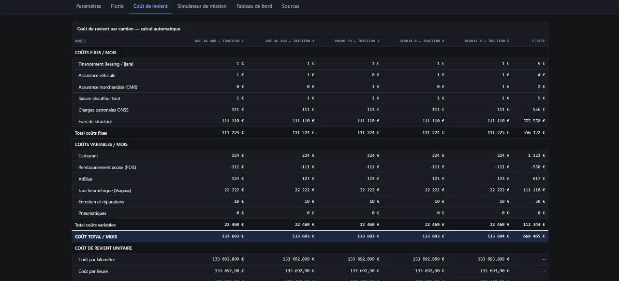Select the AdBlue row label
Viewport: 619px width, 281px height.
[86, 179]
